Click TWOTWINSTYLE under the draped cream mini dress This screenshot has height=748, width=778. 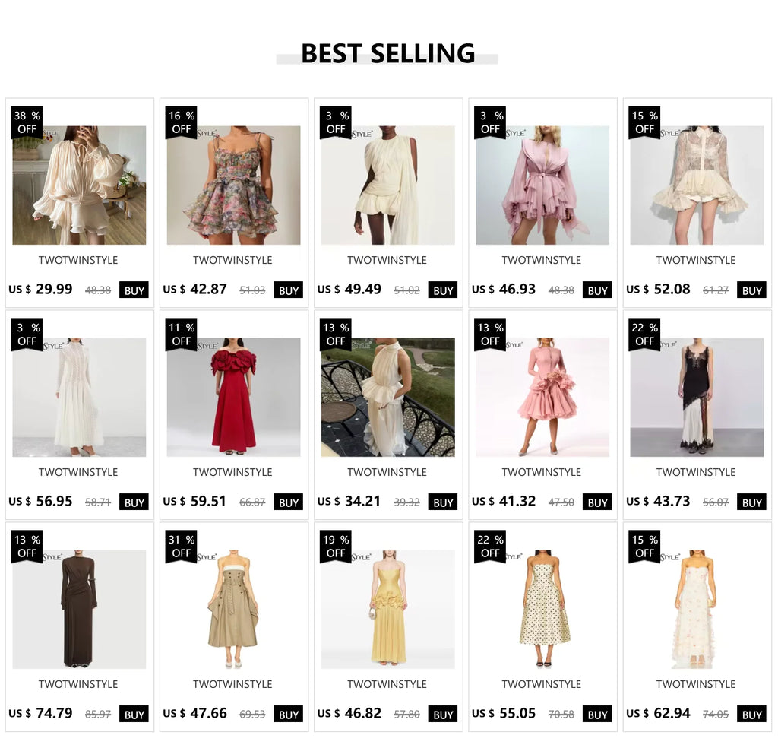click(x=387, y=260)
